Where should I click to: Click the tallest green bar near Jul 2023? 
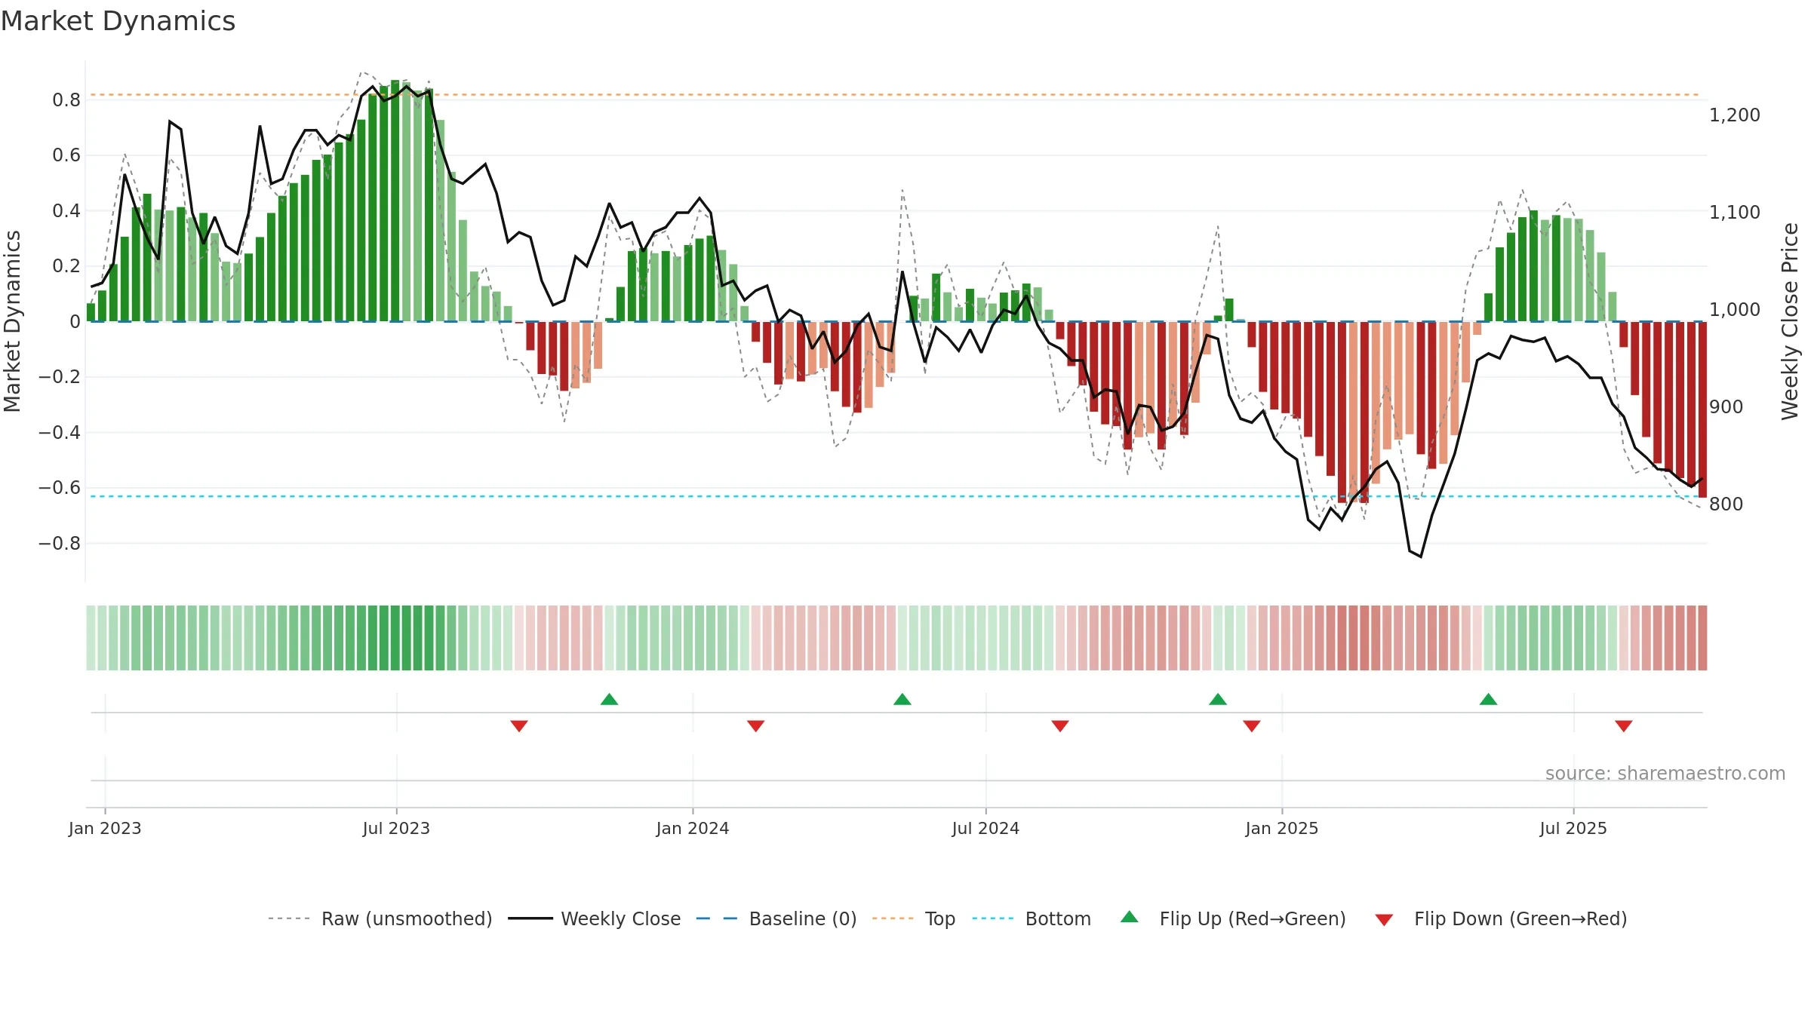coord(395,201)
